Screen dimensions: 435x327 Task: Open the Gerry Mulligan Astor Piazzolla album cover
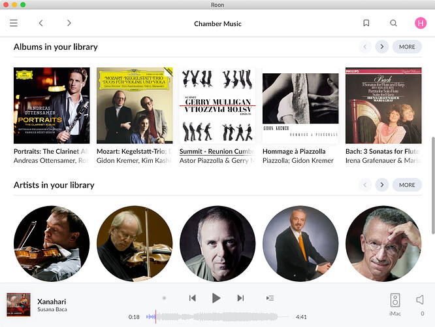click(x=217, y=105)
